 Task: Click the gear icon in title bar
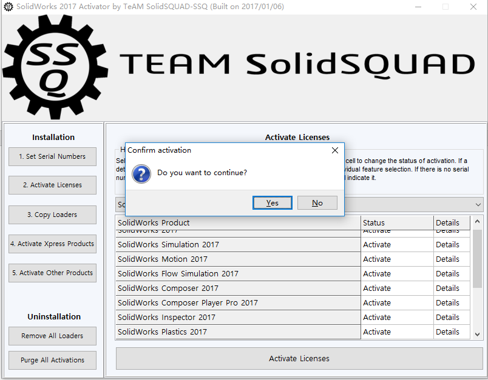(8, 7)
